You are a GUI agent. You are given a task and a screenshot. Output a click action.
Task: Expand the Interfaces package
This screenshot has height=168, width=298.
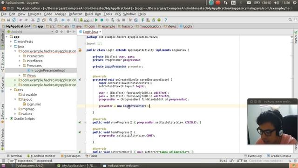(20, 61)
